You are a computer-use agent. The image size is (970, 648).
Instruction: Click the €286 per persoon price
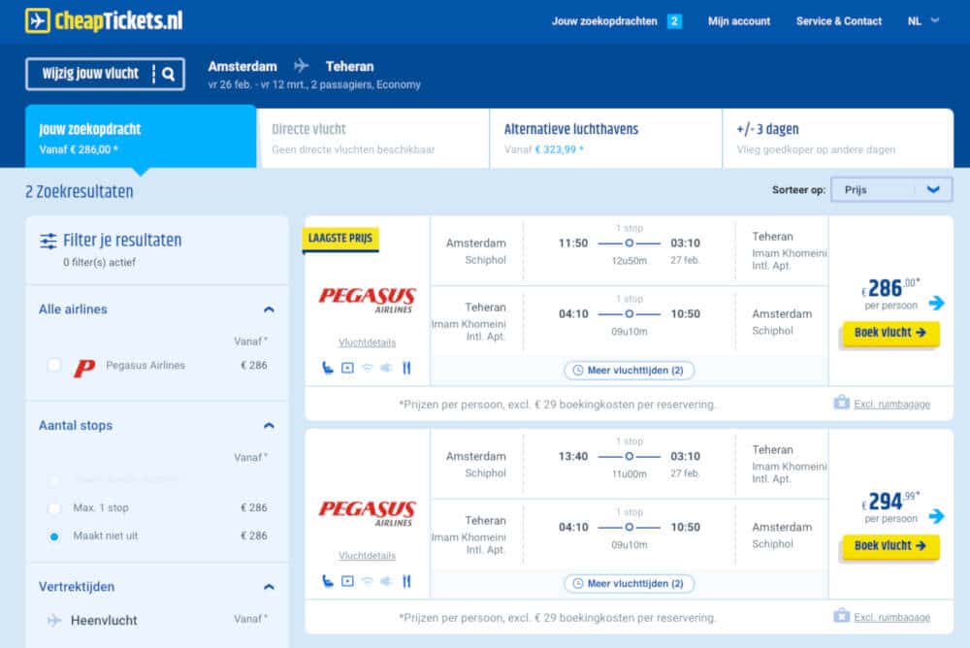(890, 293)
